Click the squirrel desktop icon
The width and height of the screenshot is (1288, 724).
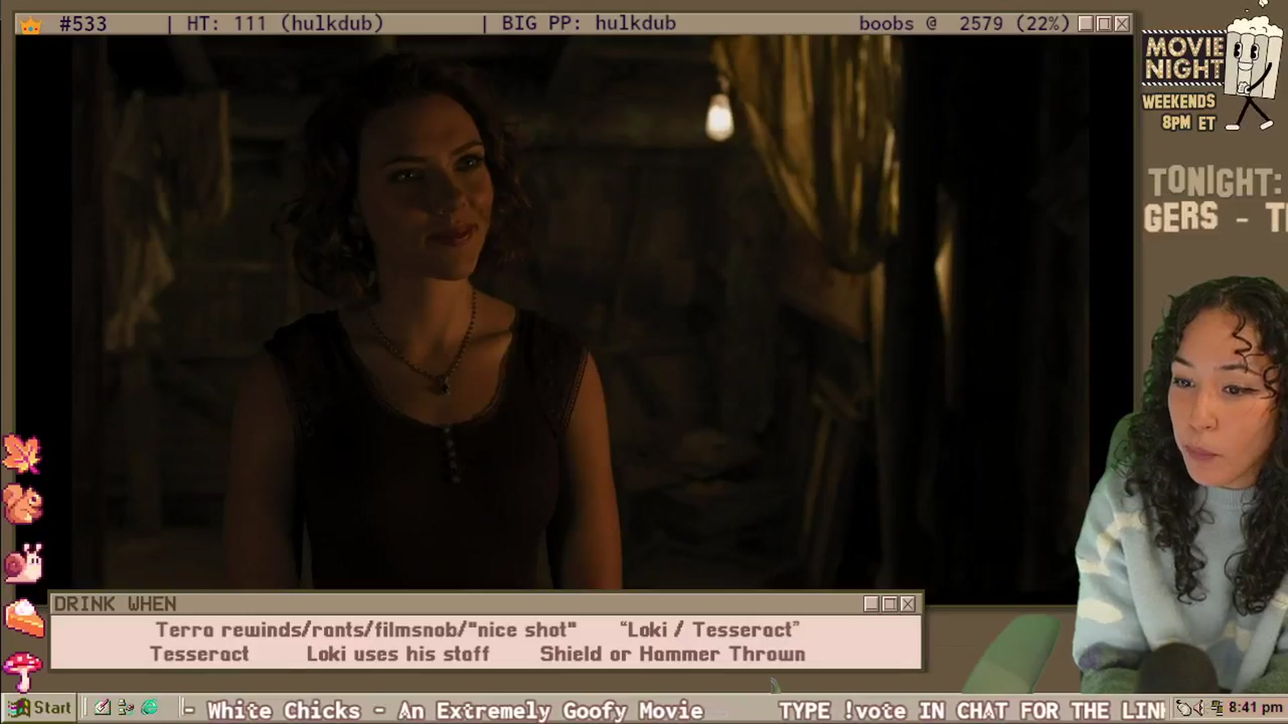tap(23, 504)
